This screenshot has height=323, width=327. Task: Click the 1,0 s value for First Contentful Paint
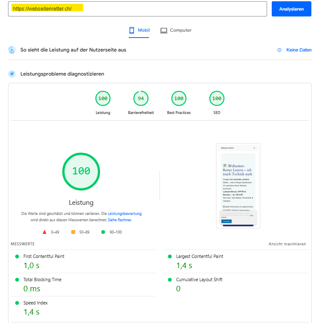[x=32, y=266]
